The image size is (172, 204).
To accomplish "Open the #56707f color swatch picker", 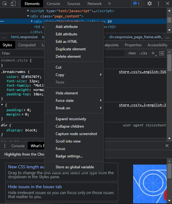I will coord(23,77).
